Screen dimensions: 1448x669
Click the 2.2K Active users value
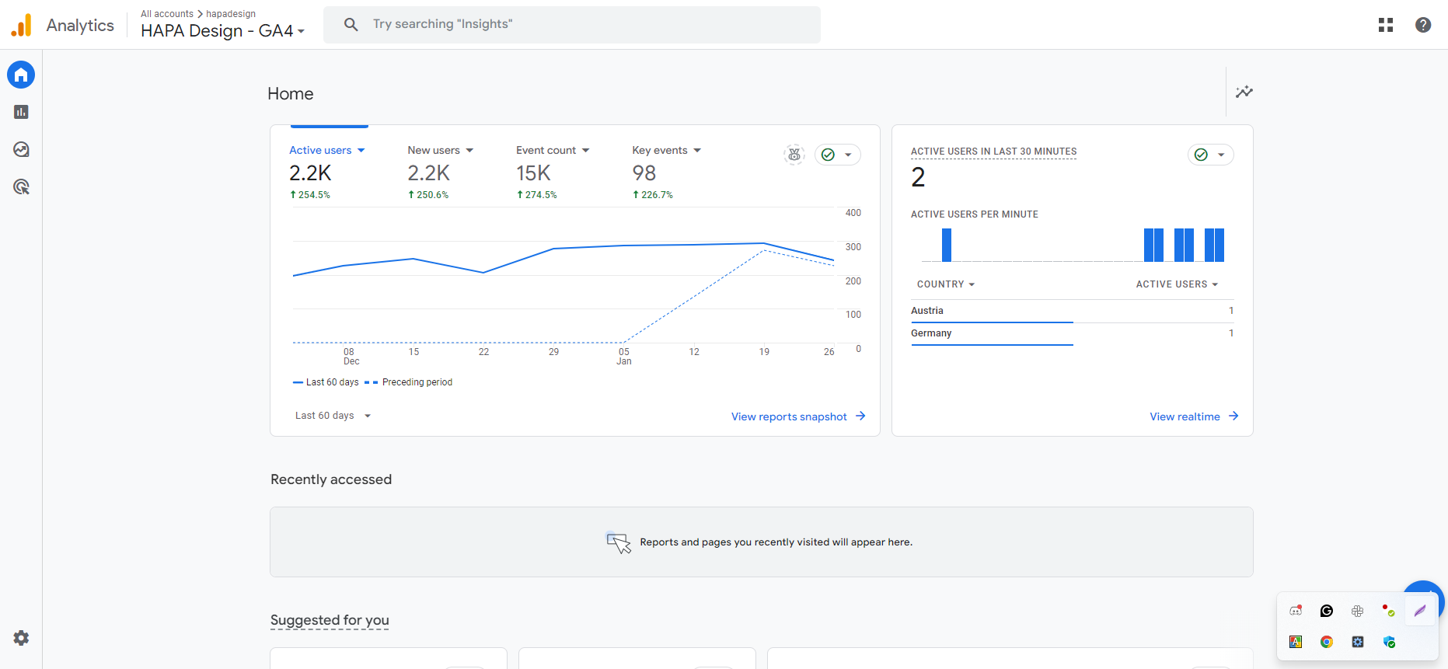(310, 172)
